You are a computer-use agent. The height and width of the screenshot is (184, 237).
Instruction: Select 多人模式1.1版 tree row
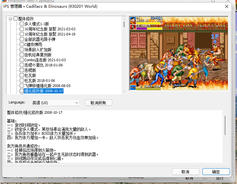tap(36, 24)
